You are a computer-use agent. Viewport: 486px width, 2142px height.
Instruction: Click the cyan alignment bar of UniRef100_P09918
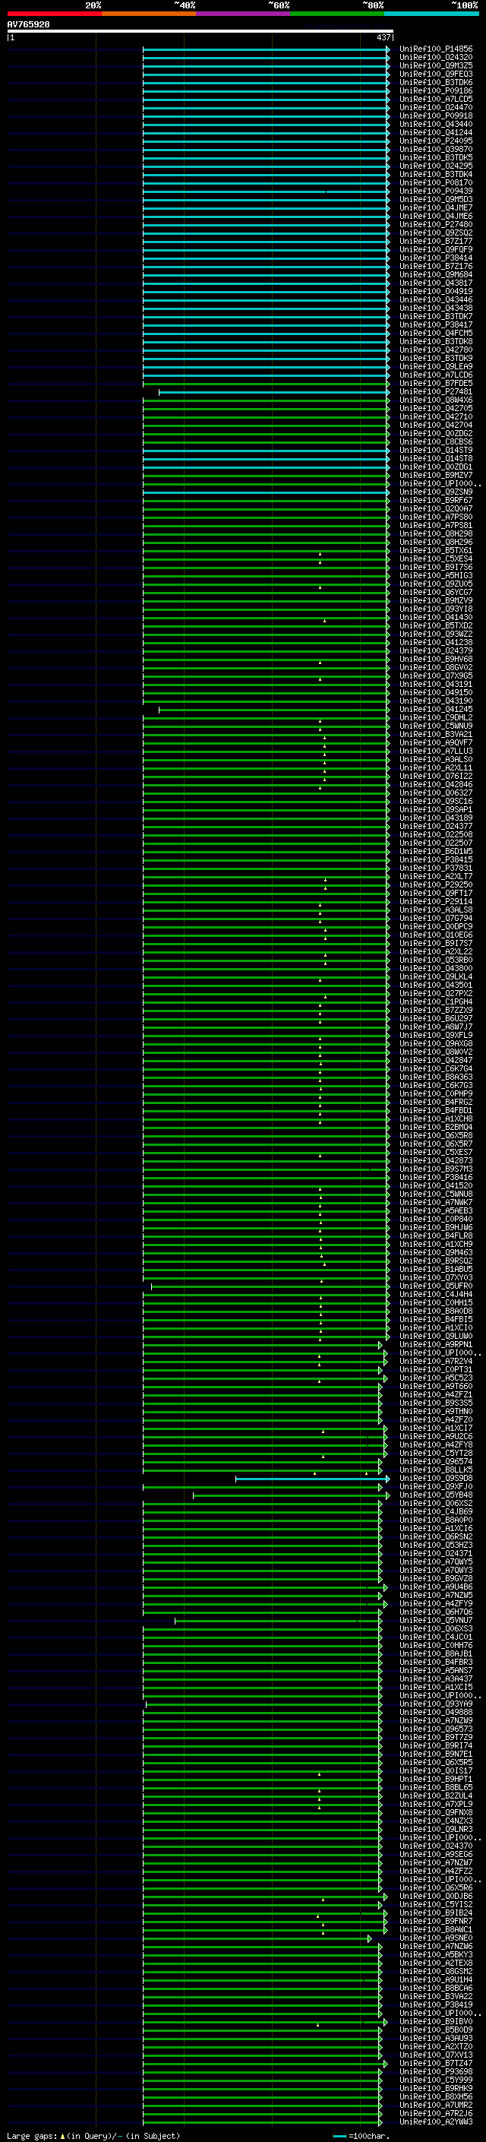[x=266, y=116]
